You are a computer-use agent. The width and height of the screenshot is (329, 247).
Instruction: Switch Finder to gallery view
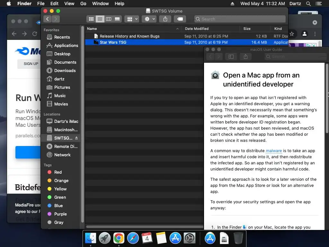click(x=117, y=19)
